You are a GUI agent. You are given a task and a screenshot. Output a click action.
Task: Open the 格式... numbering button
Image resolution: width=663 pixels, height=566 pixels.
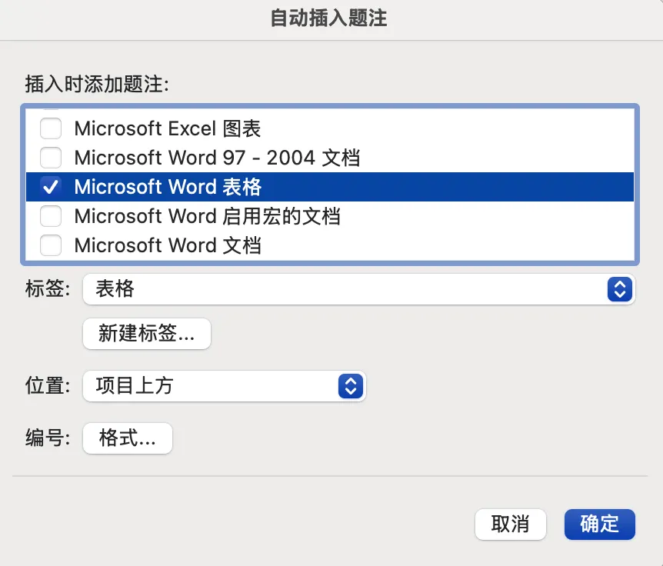click(128, 438)
